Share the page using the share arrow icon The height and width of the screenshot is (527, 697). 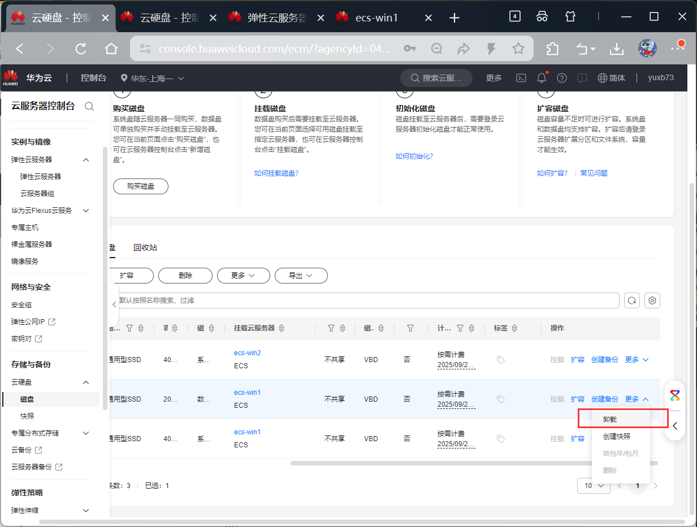[464, 49]
